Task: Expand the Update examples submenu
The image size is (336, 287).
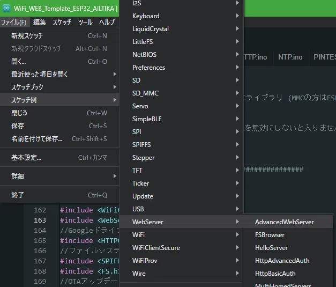Action: [x=181, y=196]
